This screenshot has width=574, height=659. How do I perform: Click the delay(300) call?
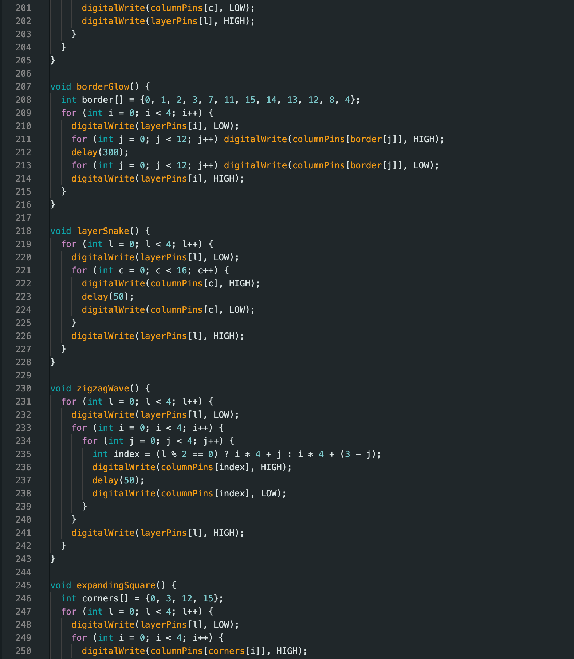click(x=100, y=152)
